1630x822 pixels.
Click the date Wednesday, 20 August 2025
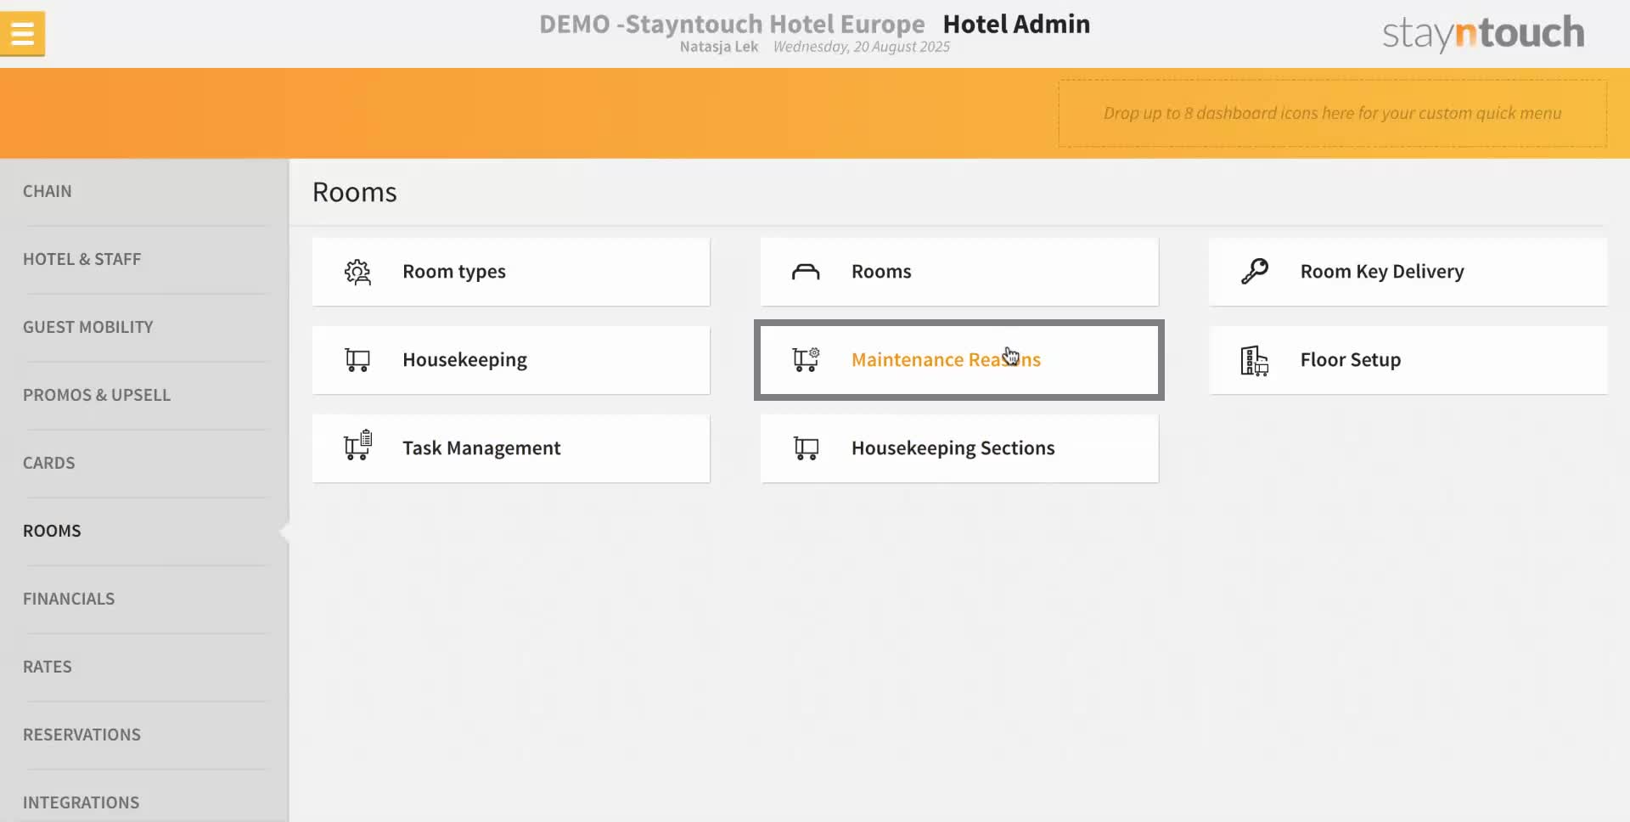(x=862, y=47)
